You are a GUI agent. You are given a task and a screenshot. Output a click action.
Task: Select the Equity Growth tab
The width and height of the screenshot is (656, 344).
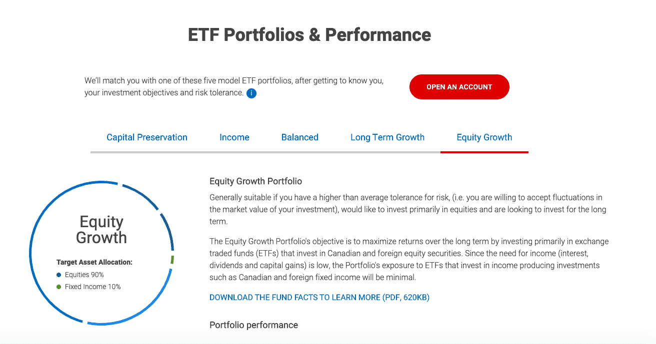coord(484,137)
